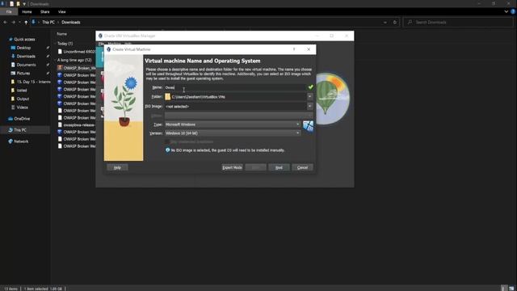Click the Microsoft Windows OS type icon
The height and width of the screenshot is (291, 517).
click(x=308, y=126)
